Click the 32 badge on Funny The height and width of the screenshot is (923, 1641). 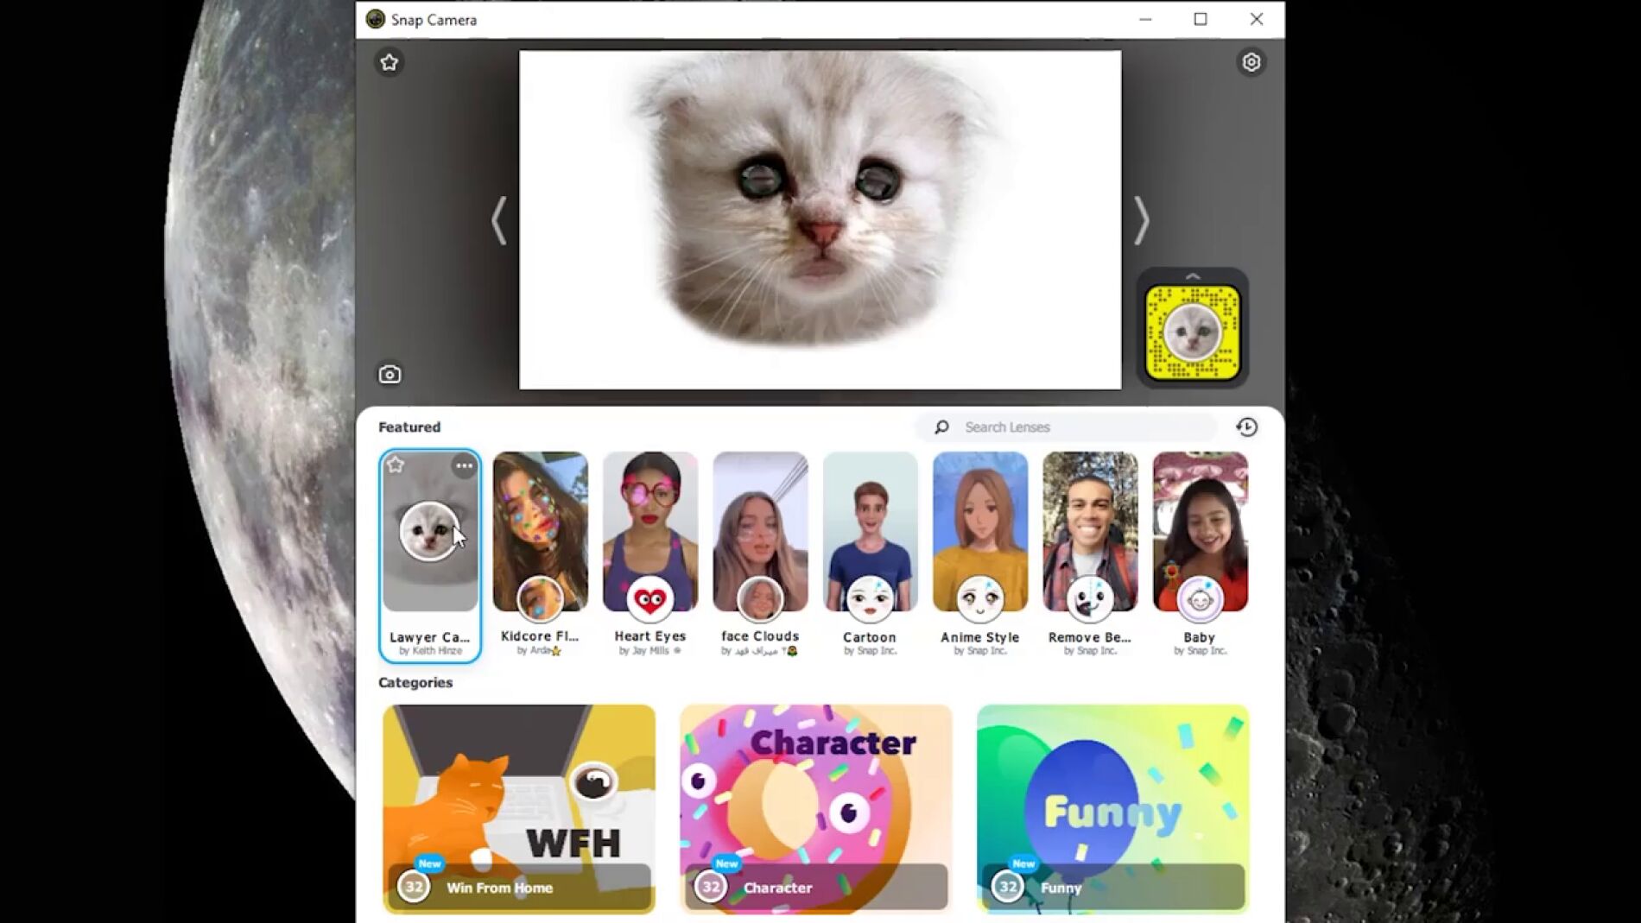click(x=1008, y=887)
